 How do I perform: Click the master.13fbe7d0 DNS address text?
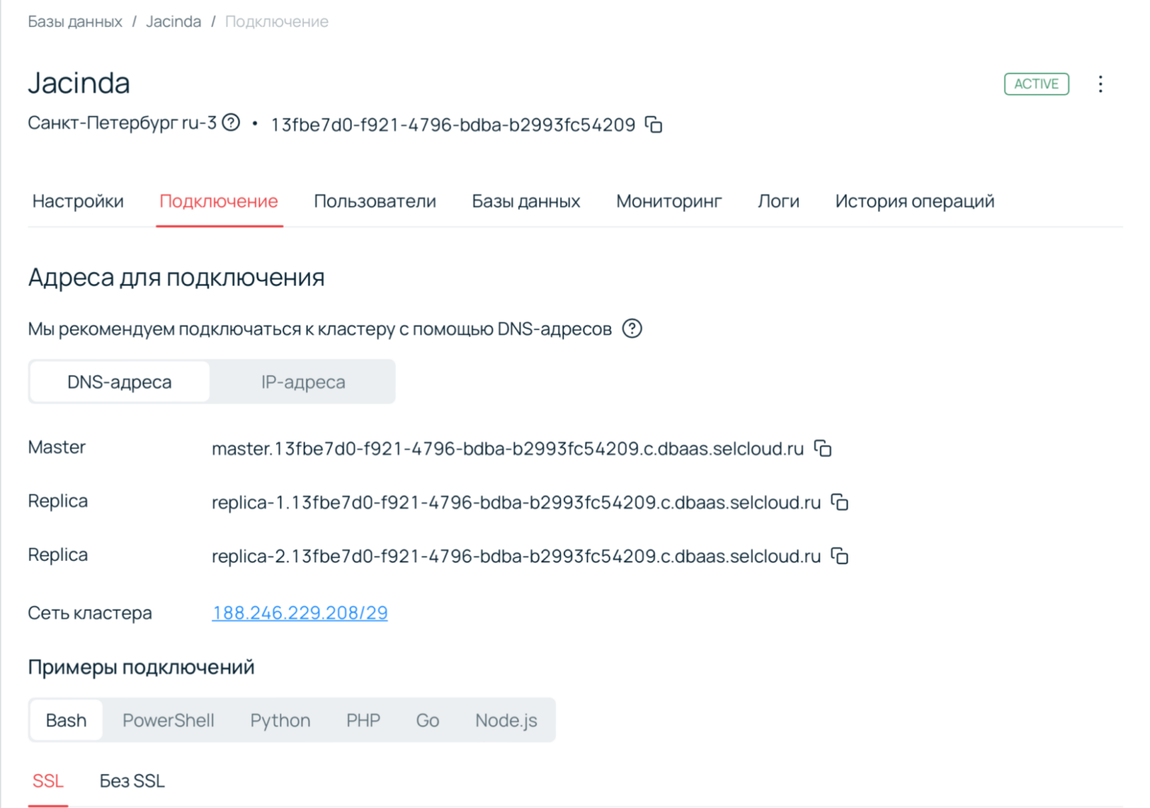(x=508, y=449)
